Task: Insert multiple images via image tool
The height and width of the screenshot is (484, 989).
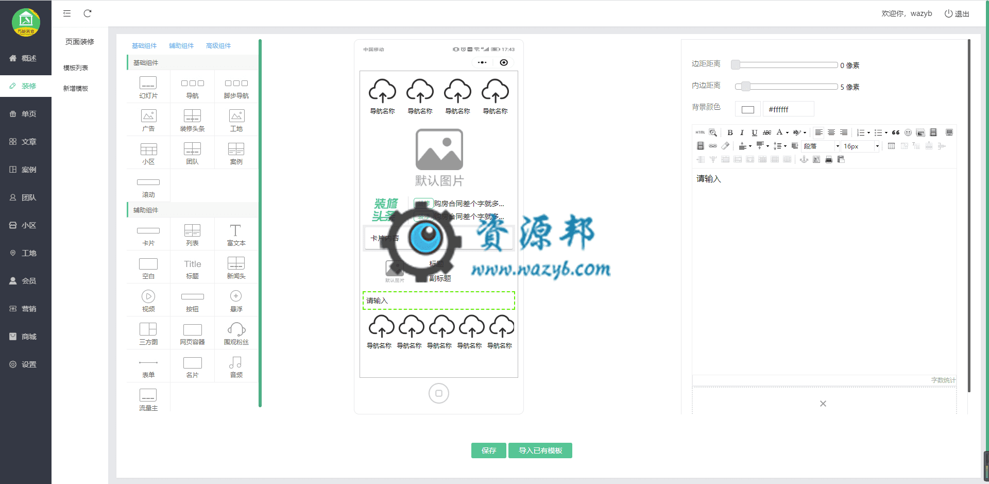Action: (920, 132)
